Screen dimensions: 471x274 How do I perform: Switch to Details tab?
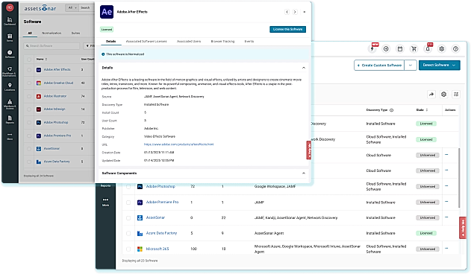pyautogui.click(x=110, y=42)
